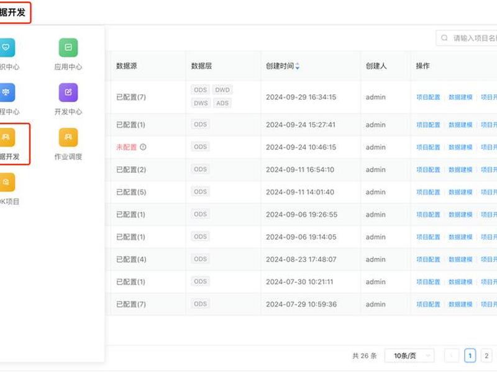Click the info icon next to 未配置
497x372 pixels.
click(x=143, y=147)
